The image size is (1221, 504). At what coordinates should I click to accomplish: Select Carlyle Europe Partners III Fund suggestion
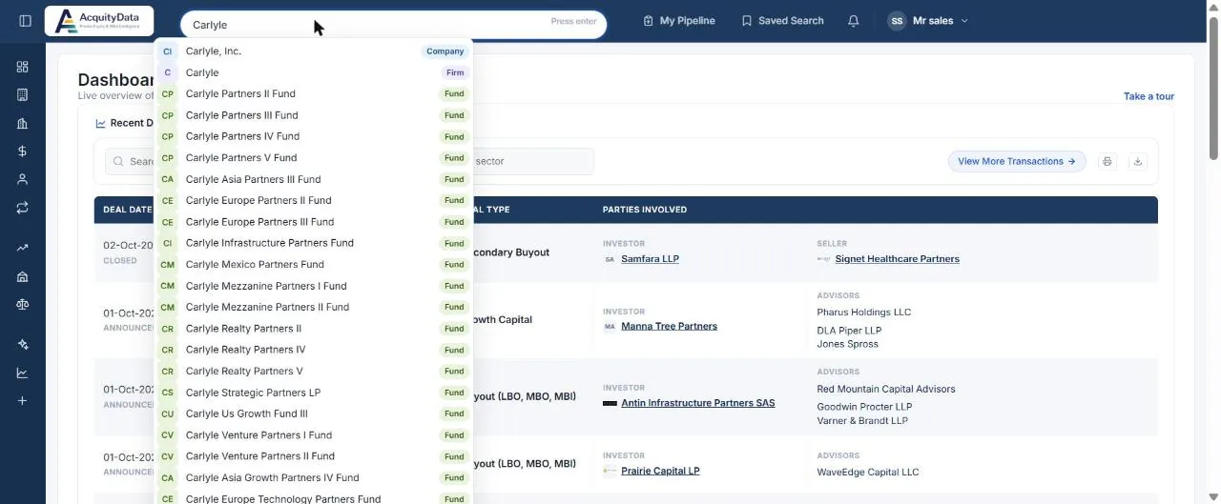[x=313, y=222]
